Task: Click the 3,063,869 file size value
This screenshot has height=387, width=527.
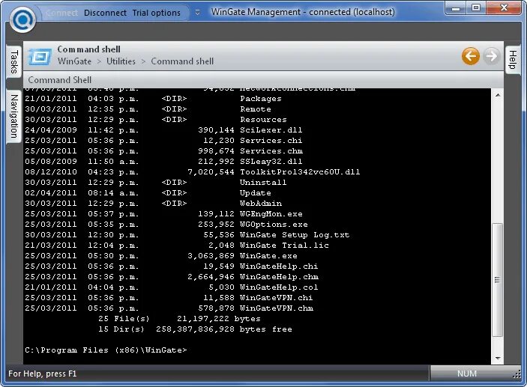Action: point(211,256)
